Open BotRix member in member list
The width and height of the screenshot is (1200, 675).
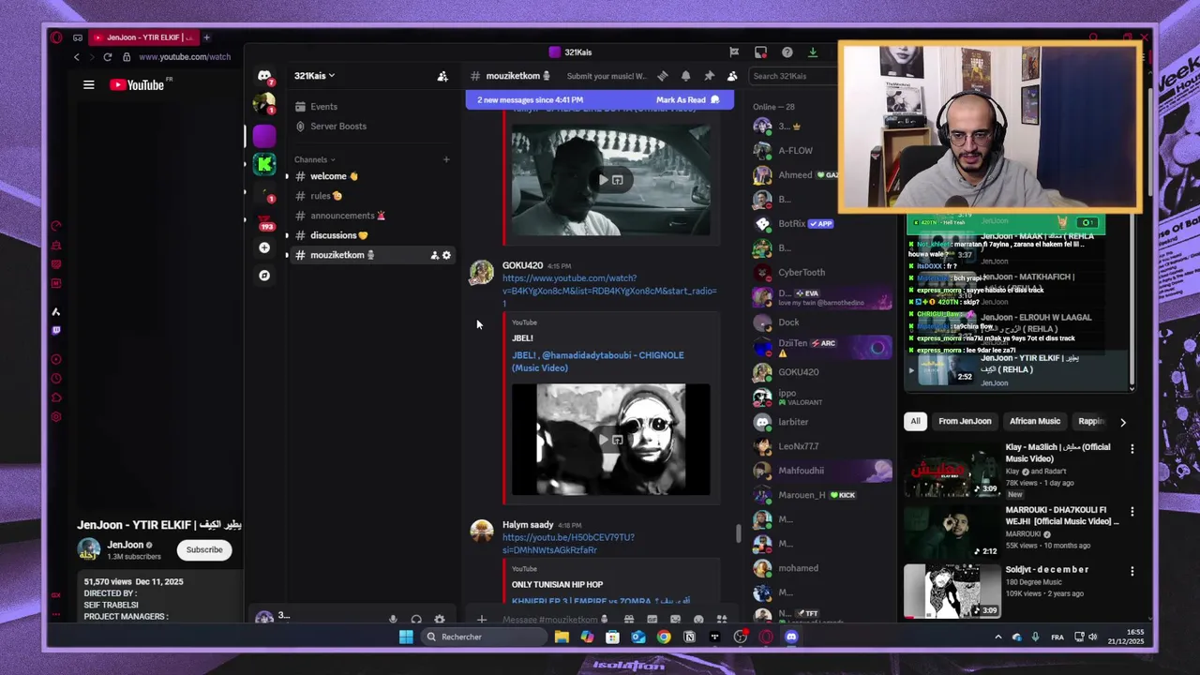point(820,224)
